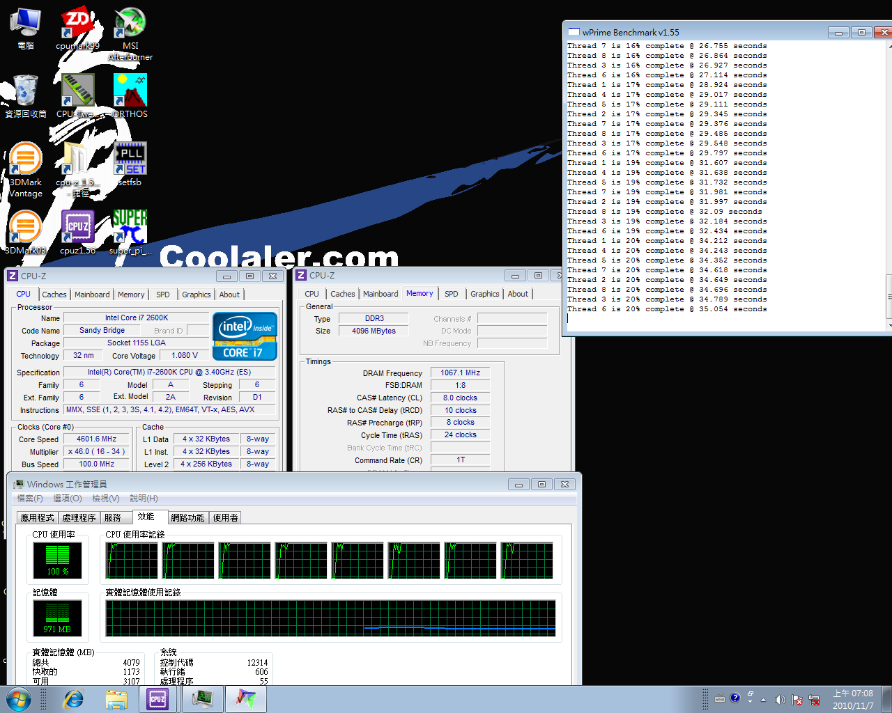The image size is (892, 713).
Task: Open the cpu-z 1.5 folder shortcut
Action: coord(77,171)
